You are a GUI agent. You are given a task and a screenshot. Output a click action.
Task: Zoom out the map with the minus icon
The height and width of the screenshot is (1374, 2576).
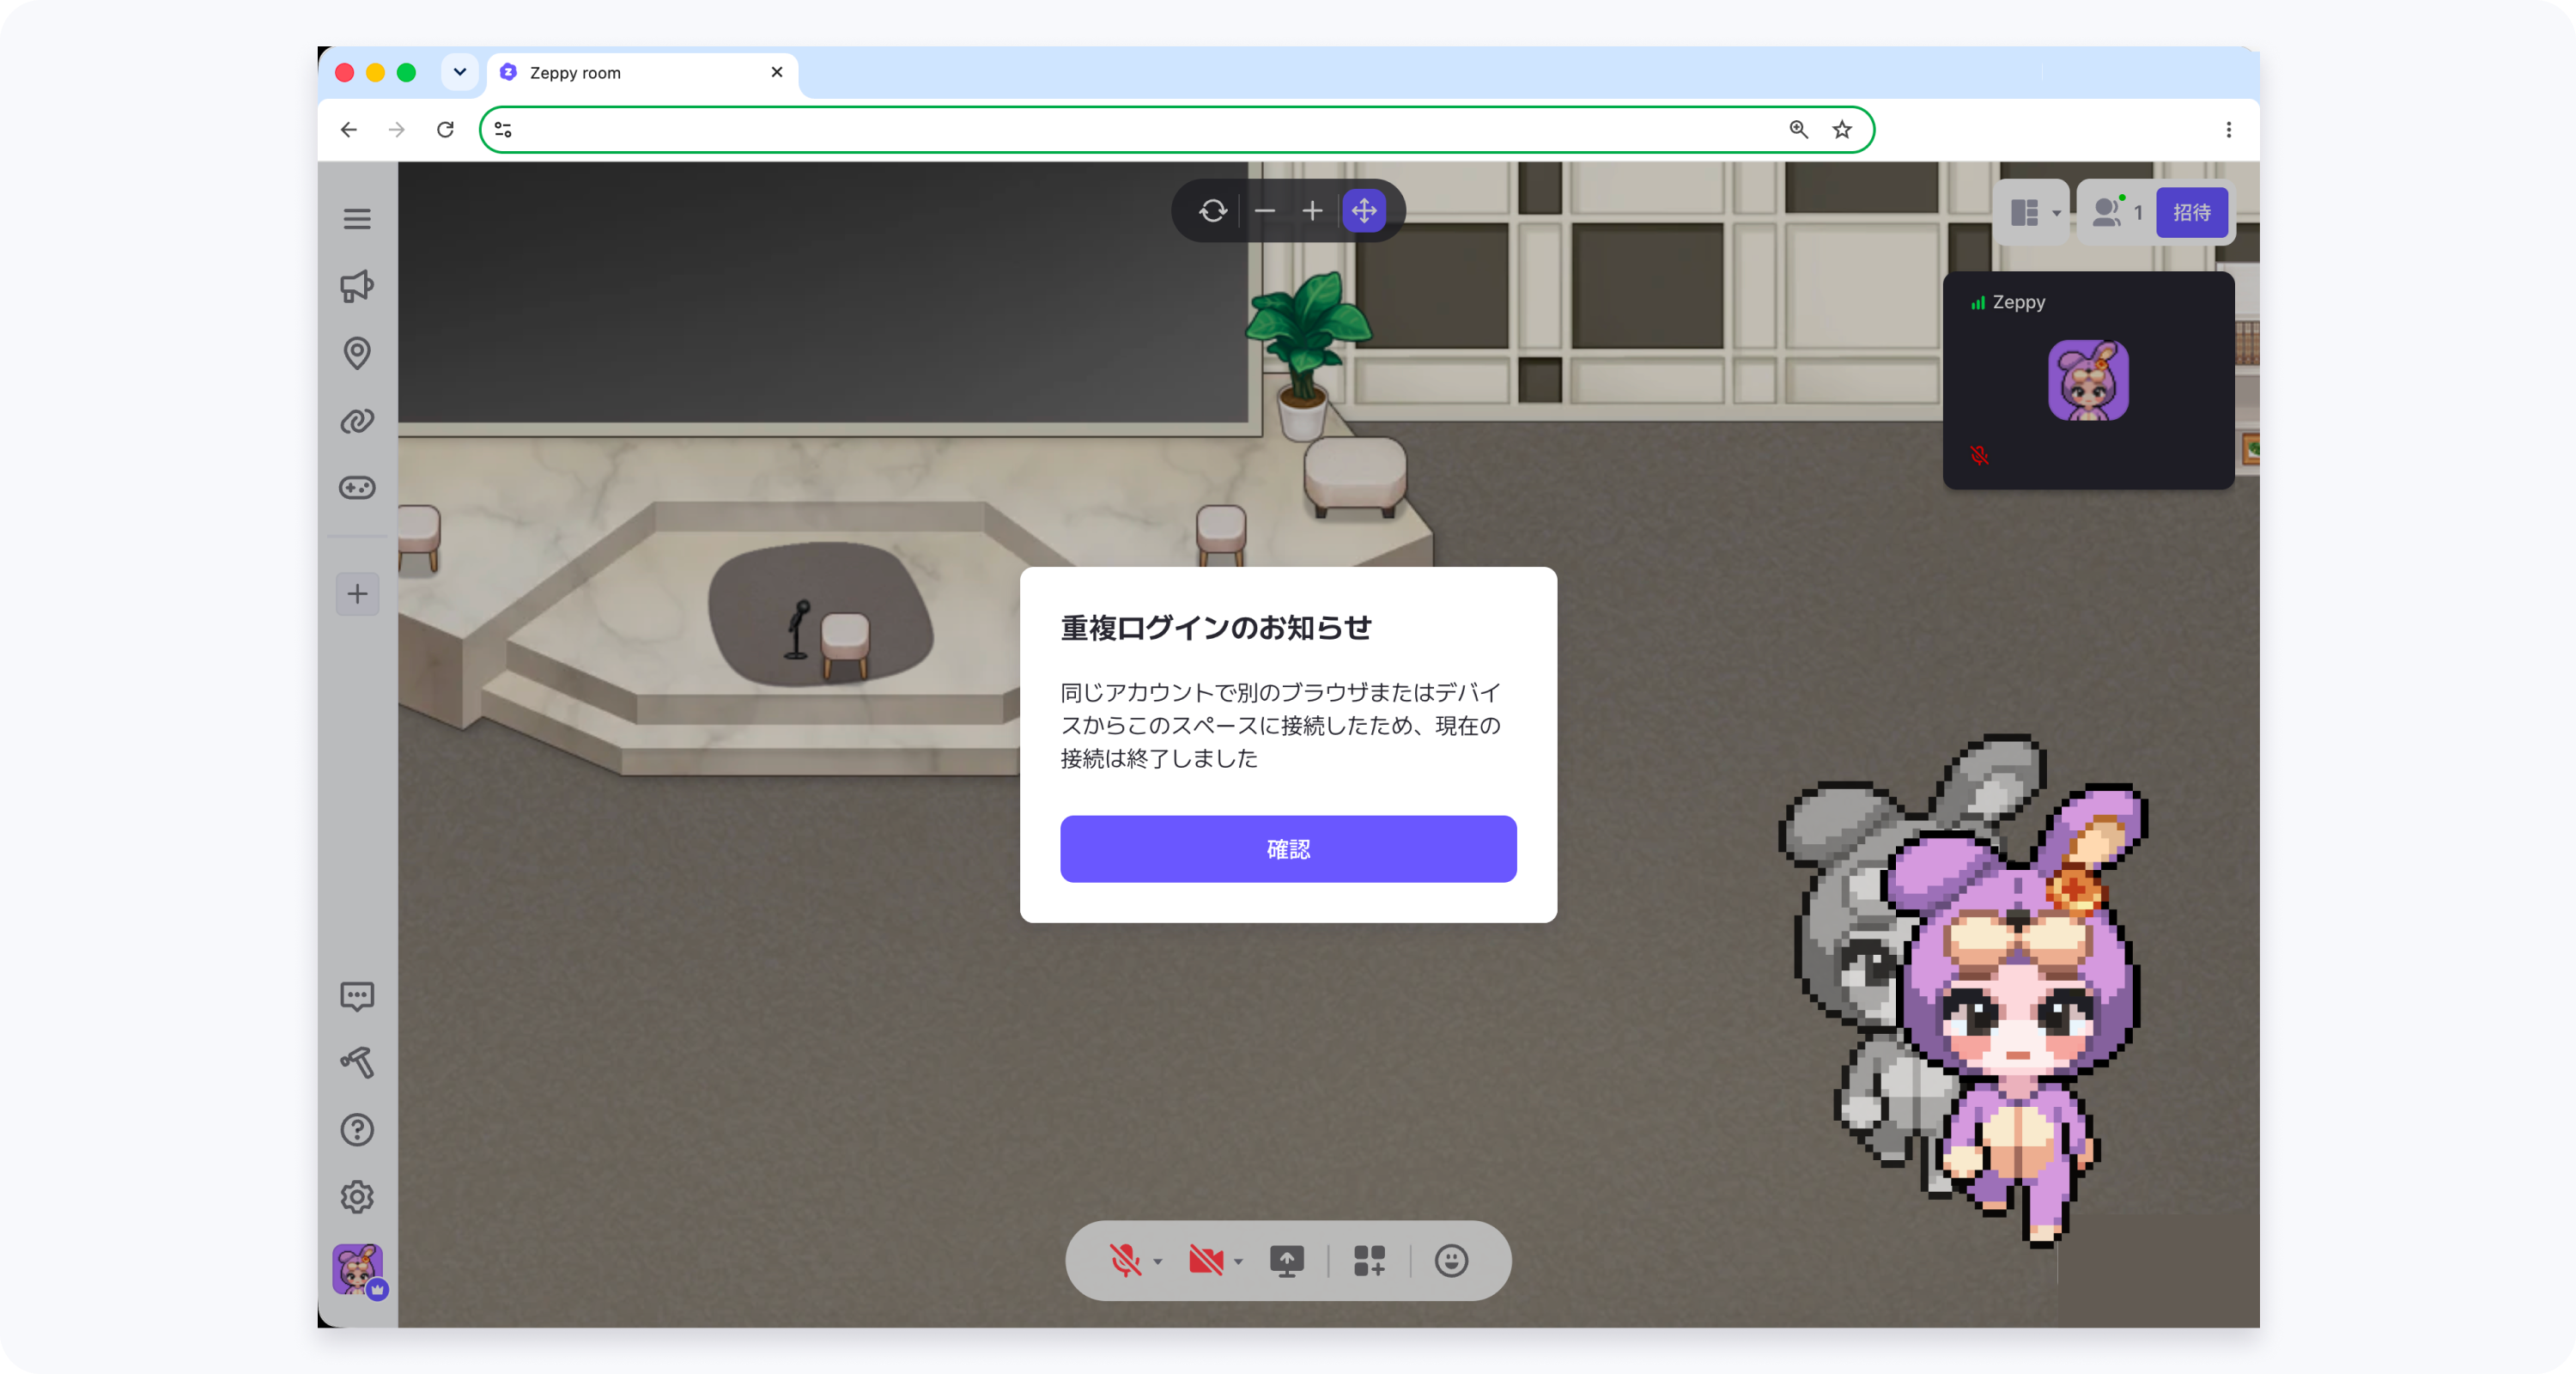point(1264,211)
